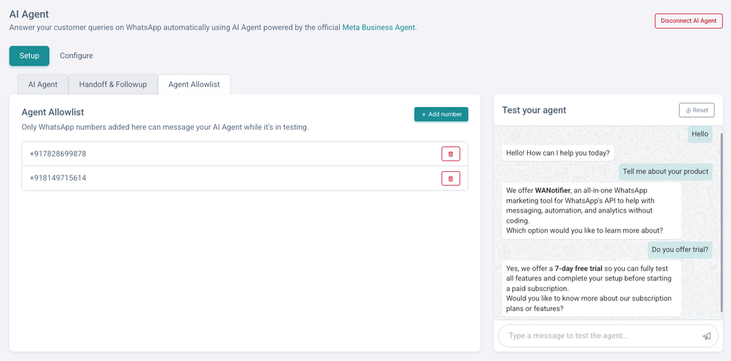This screenshot has width=731, height=361.
Task: Send test message with paper plane icon
Action: pos(707,336)
